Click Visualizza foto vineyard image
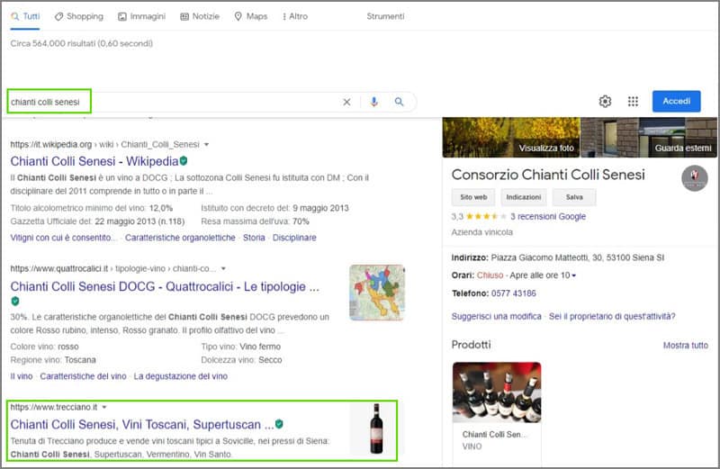This screenshot has height=469, width=720. [x=511, y=138]
